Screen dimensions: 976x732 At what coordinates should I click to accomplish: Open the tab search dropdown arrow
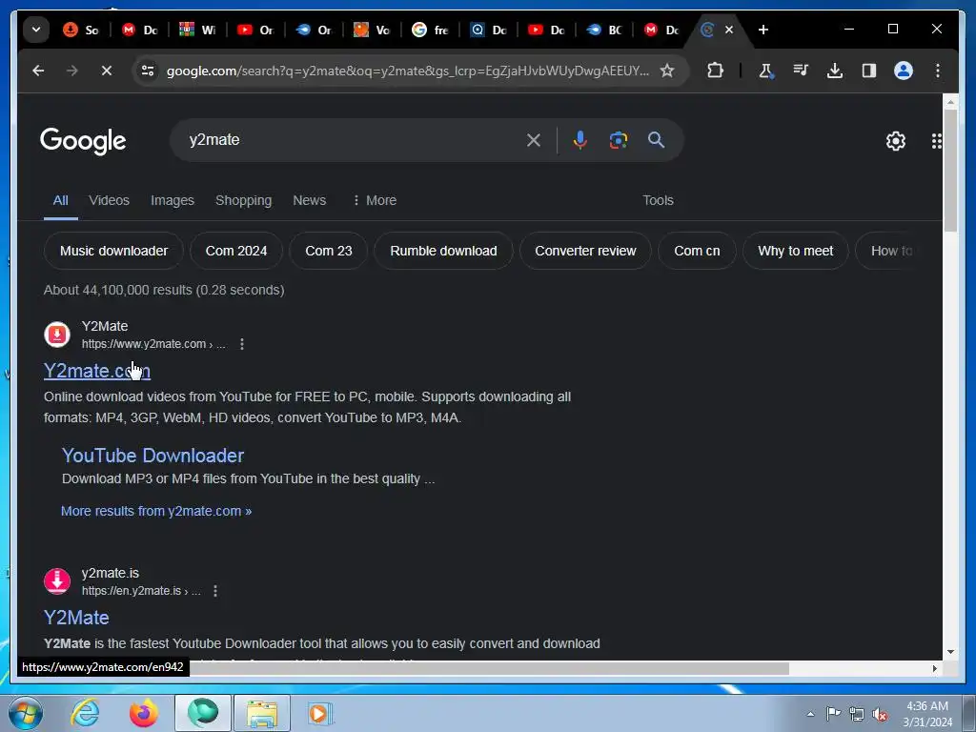click(36, 30)
